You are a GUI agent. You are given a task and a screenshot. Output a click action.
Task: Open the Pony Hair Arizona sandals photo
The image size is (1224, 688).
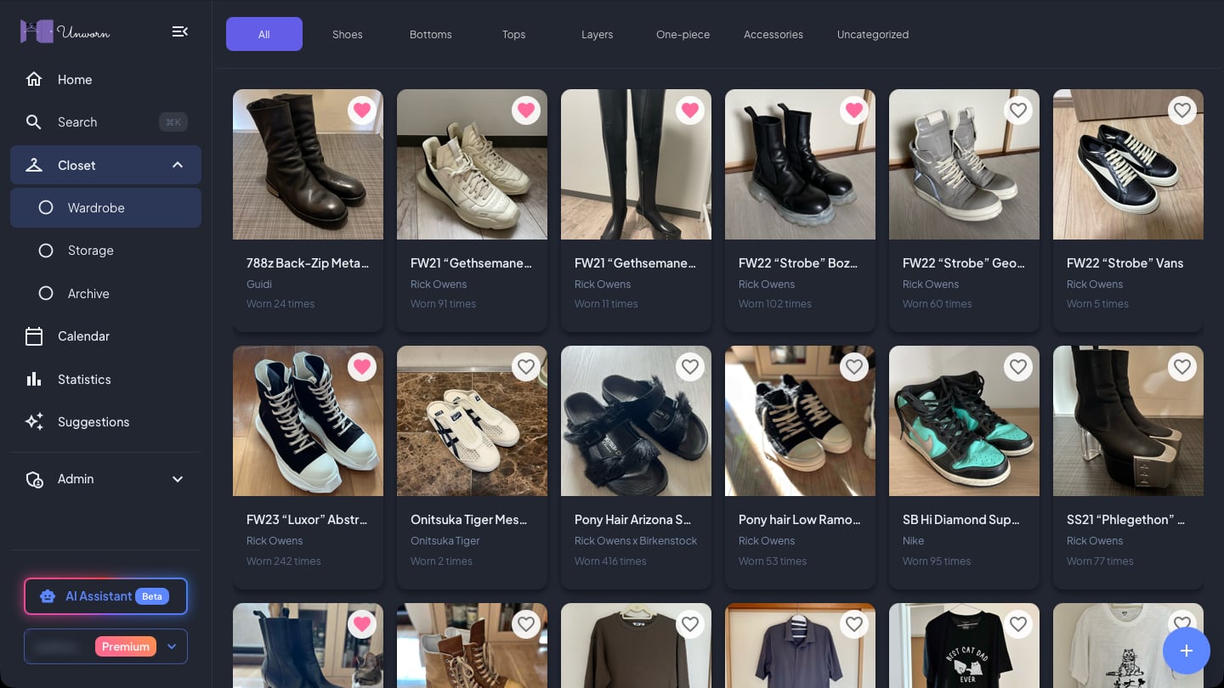pyautogui.click(x=636, y=421)
